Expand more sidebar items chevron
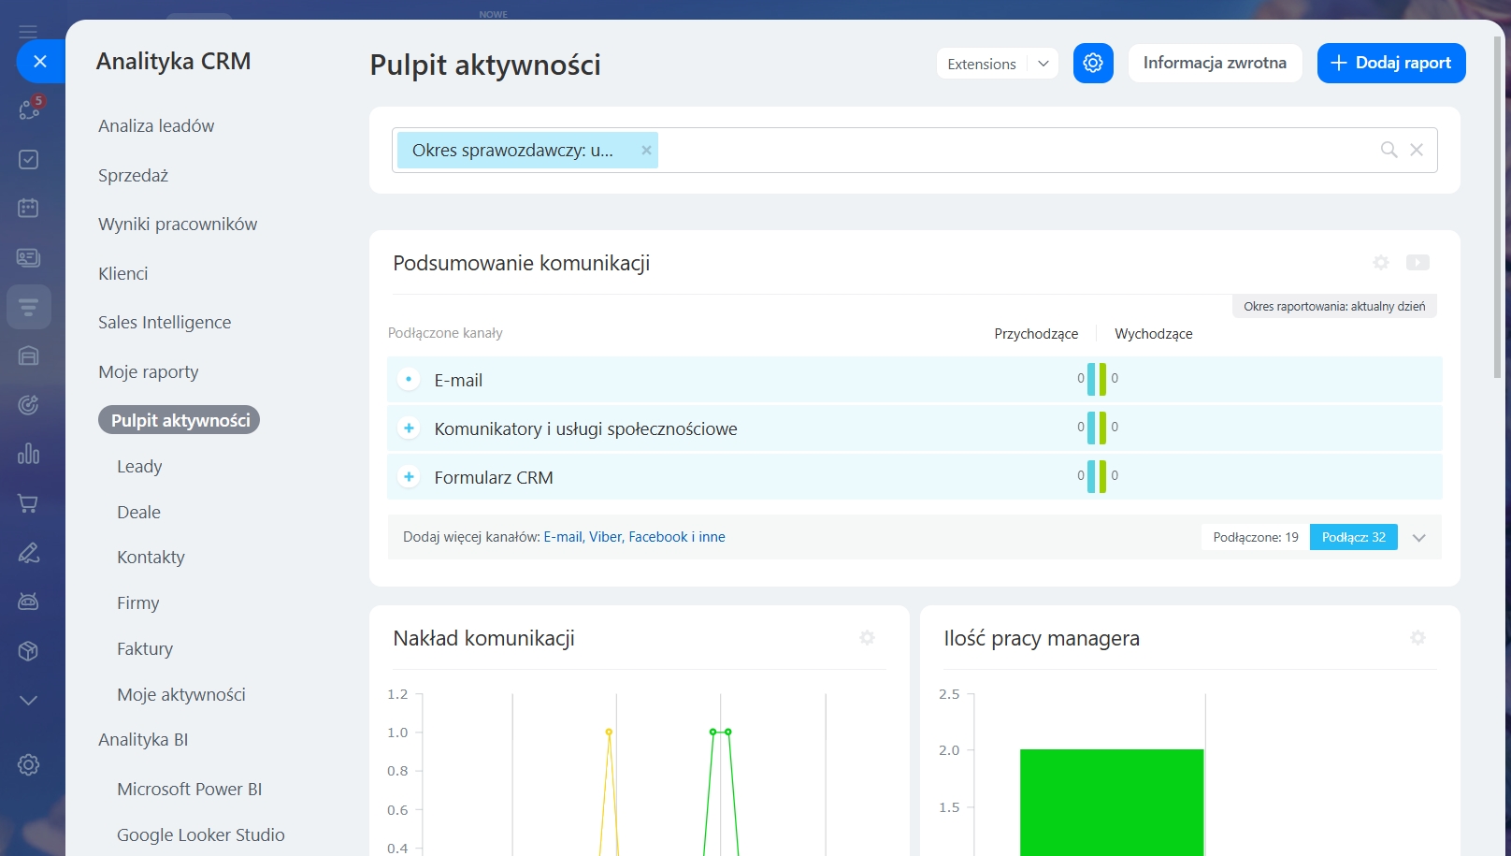The image size is (1511, 856). [29, 700]
